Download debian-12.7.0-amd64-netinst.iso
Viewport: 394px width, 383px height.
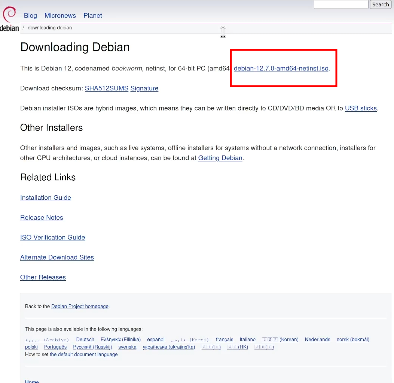coord(281,69)
